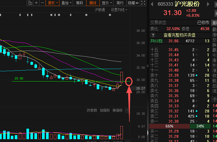The height and width of the screenshot is (142, 217).
Task: Click the 卖九 volume 65
Action: click(192, 80)
